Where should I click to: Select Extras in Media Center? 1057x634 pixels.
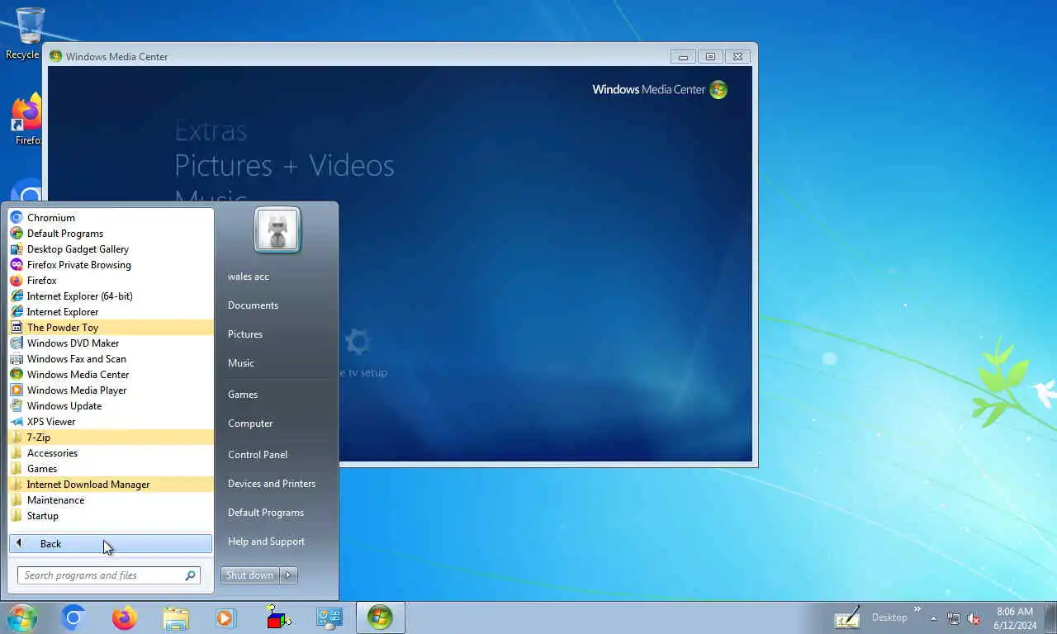click(211, 131)
